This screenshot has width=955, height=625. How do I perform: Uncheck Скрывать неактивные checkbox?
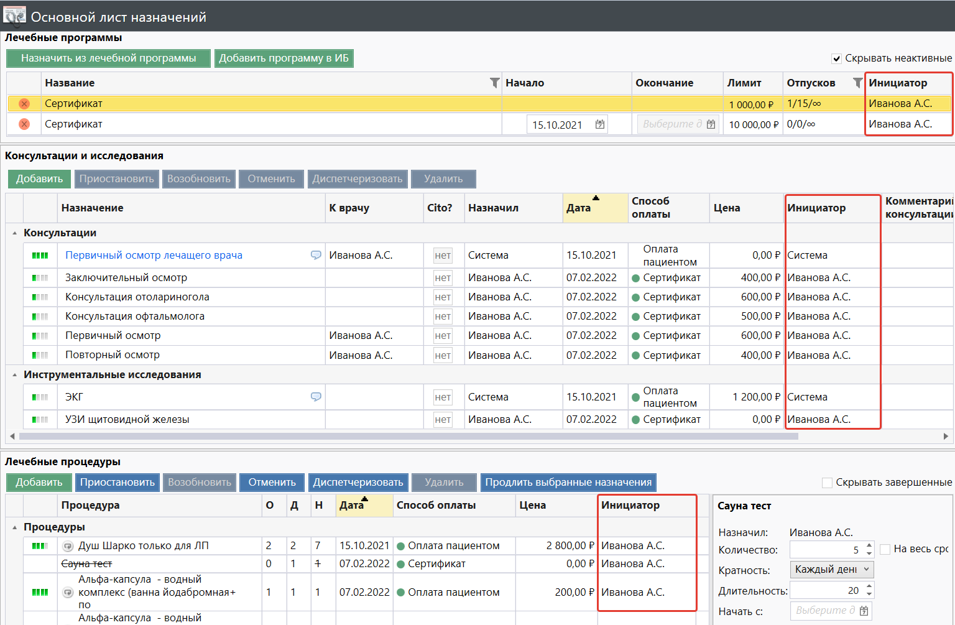point(837,58)
